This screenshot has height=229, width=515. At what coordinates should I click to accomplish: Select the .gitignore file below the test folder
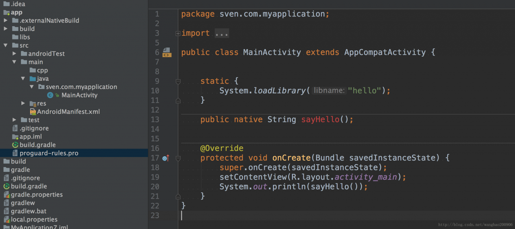pos(34,128)
